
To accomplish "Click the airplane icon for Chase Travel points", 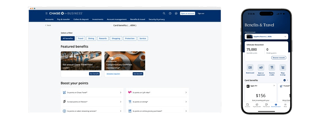I will tap(64, 92).
